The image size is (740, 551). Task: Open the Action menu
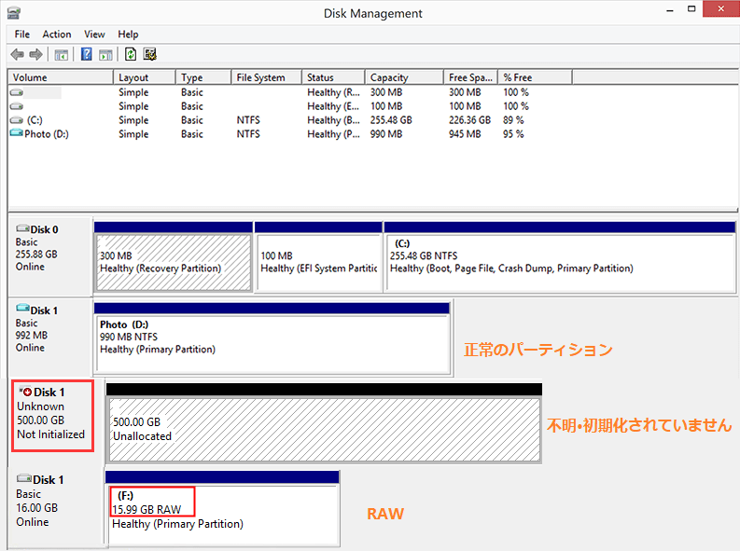57,34
